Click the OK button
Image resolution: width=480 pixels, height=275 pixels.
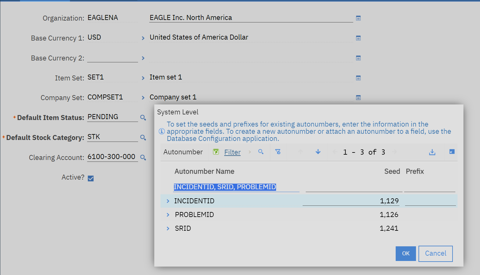pos(406,253)
